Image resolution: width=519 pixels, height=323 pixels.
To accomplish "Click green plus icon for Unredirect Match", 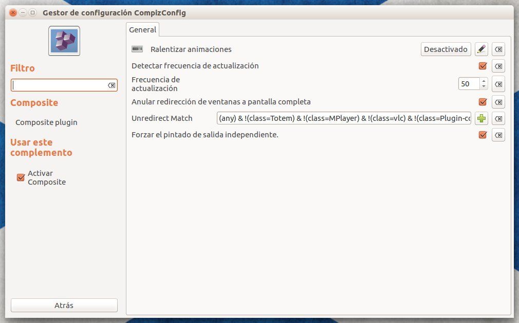I will click(x=481, y=118).
